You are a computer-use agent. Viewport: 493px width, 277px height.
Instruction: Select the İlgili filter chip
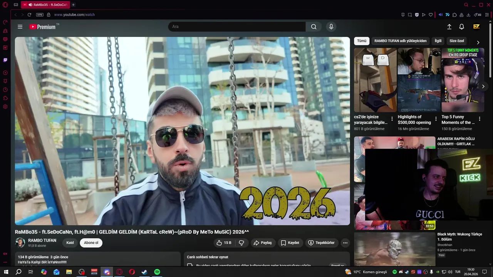tap(438, 41)
